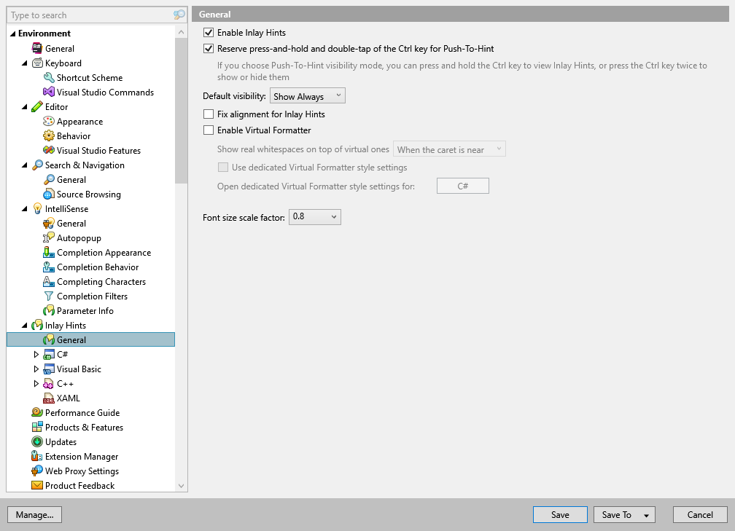This screenshot has width=735, height=531.
Task: Open Font size scale factor dropdown
Action: [314, 217]
